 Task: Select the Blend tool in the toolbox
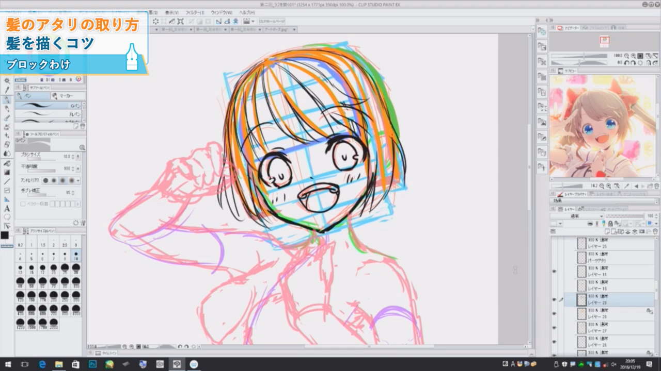pos(7,154)
